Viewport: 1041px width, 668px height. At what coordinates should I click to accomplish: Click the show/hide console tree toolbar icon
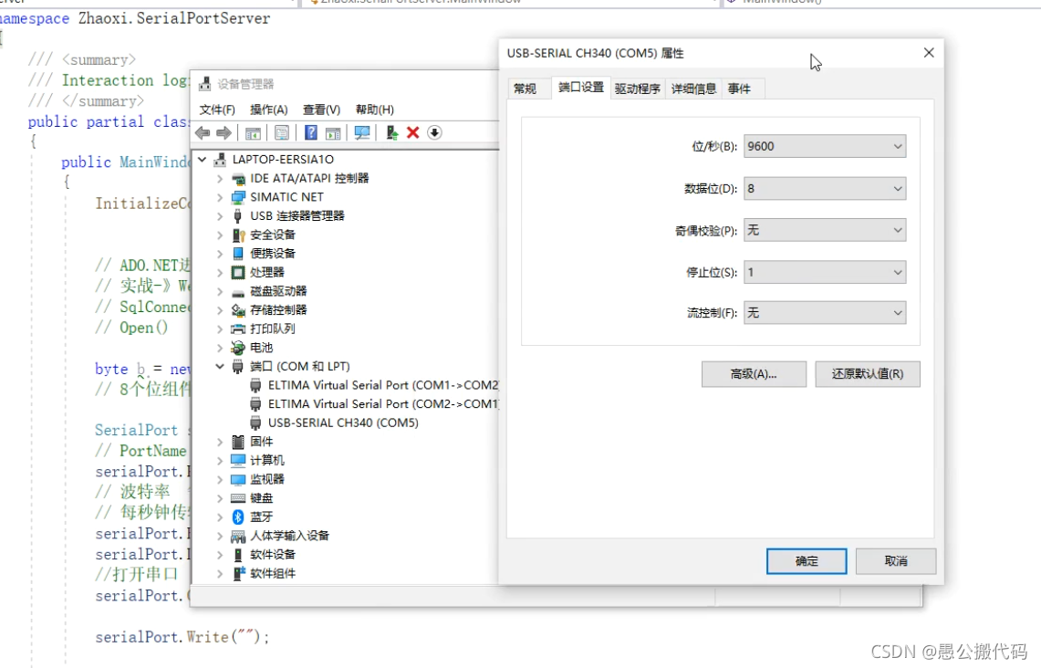pyautogui.click(x=253, y=133)
